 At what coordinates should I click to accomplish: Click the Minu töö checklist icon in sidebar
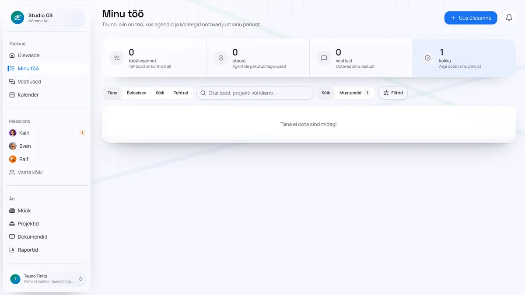pos(11,69)
